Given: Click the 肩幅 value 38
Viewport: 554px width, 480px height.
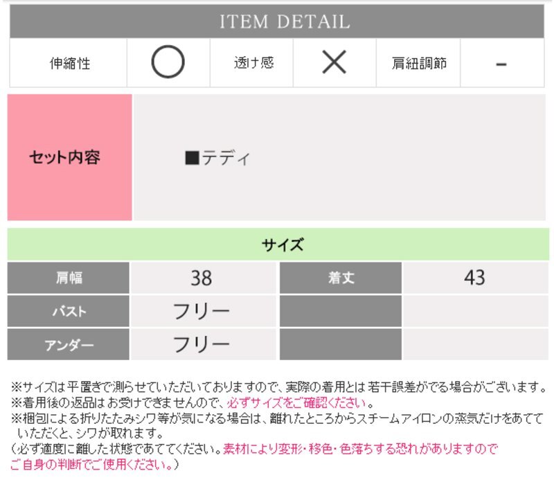Looking at the screenshot, I should pyautogui.click(x=201, y=278).
